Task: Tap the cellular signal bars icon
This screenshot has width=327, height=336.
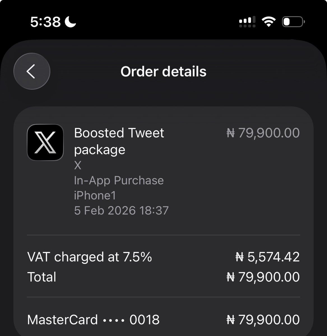Action: point(247,22)
